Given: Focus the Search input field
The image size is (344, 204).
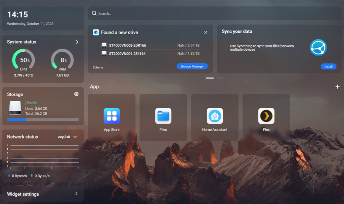Looking at the screenshot, I should (215, 13).
